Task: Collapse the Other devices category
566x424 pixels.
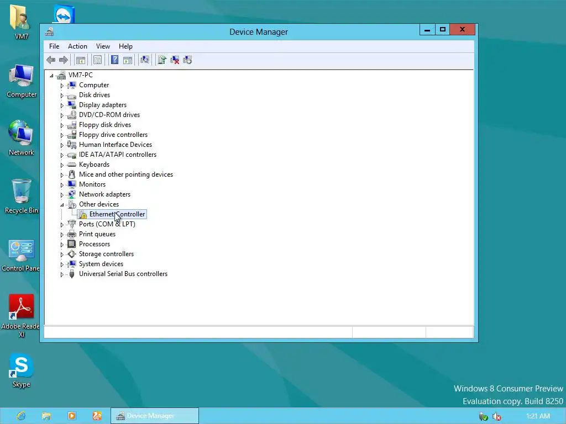Action: click(x=62, y=205)
